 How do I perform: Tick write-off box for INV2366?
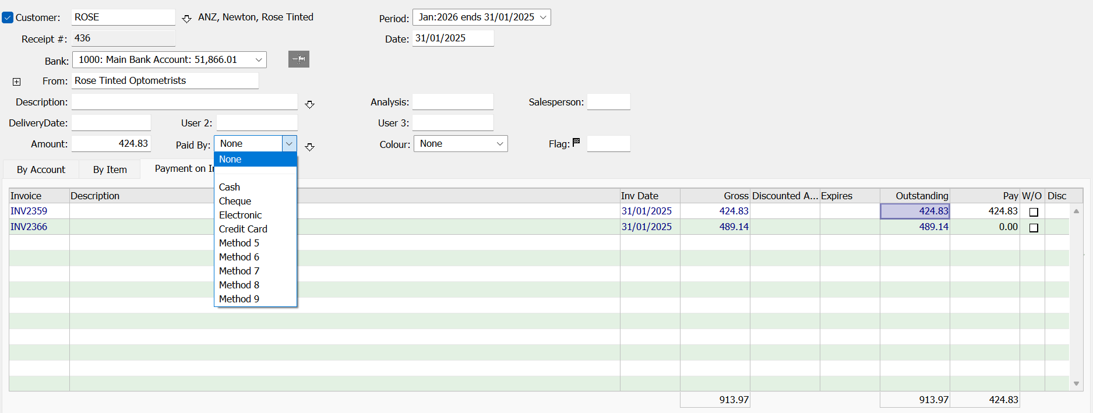point(1034,228)
